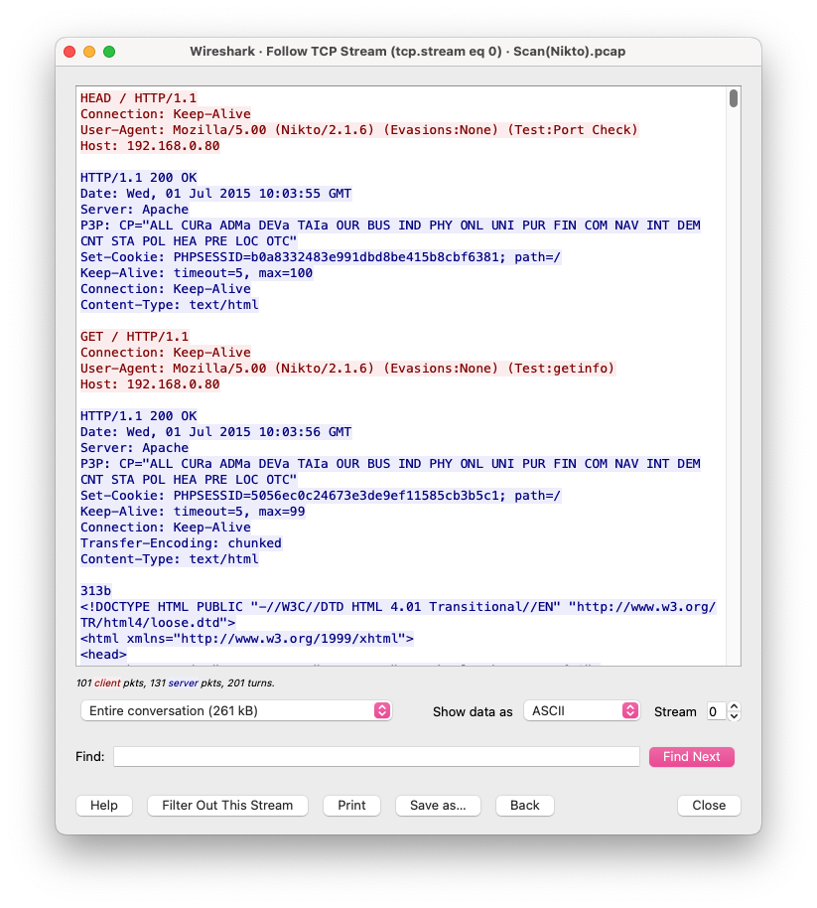Close the Follow TCP Stream dialog

[708, 805]
